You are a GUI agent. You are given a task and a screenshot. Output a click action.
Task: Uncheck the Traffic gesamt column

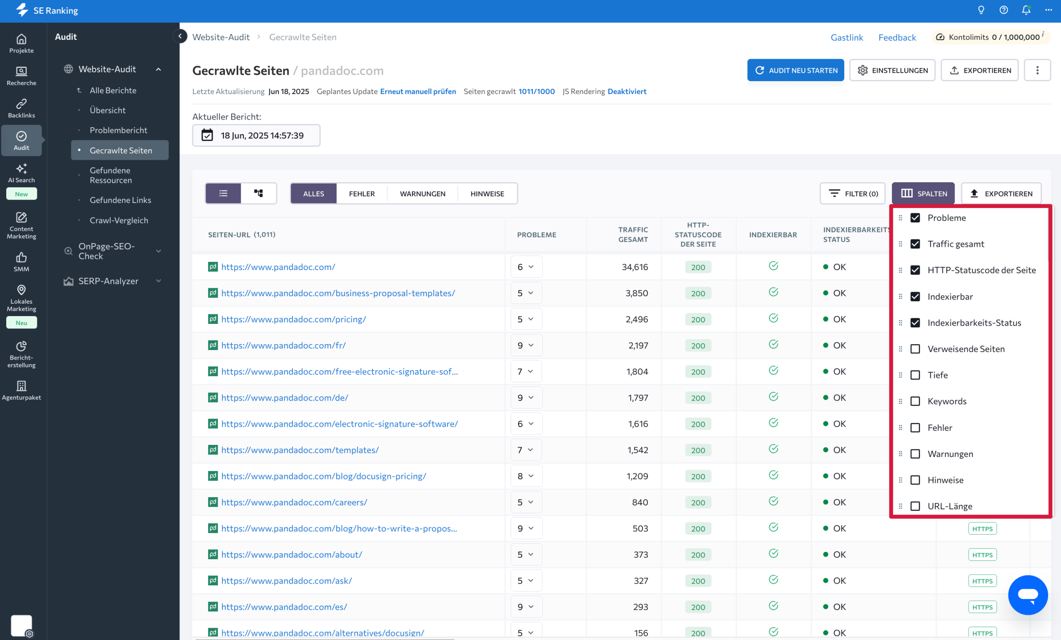coord(915,244)
